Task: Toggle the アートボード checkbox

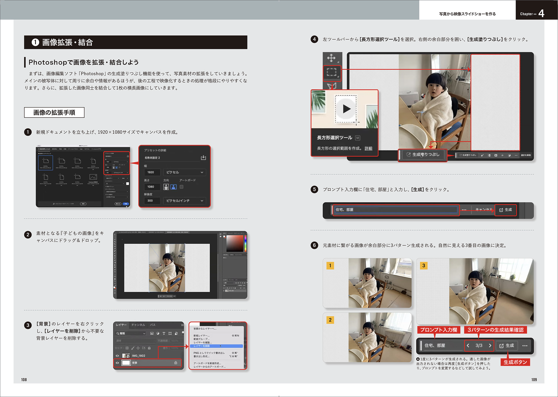Action: (182, 187)
